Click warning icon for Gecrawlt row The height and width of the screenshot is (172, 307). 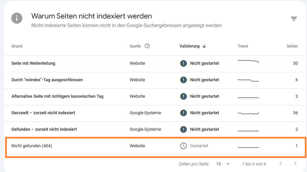(x=183, y=113)
